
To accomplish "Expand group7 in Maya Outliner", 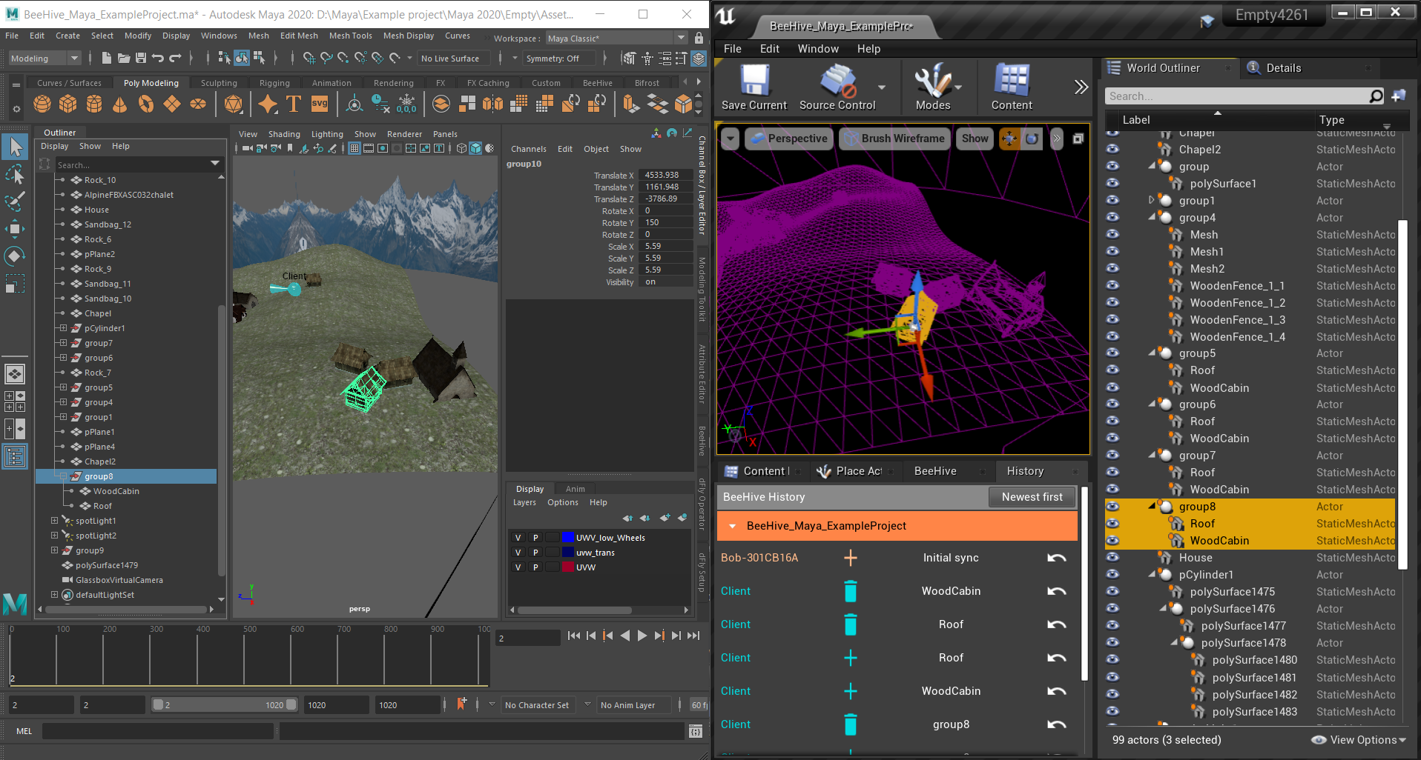I will pyautogui.click(x=64, y=343).
